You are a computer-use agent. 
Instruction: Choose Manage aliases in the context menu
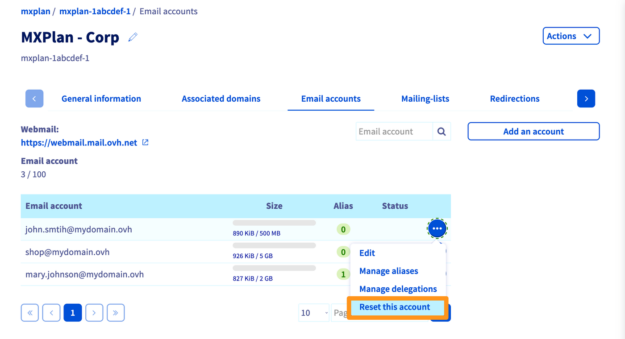(388, 271)
